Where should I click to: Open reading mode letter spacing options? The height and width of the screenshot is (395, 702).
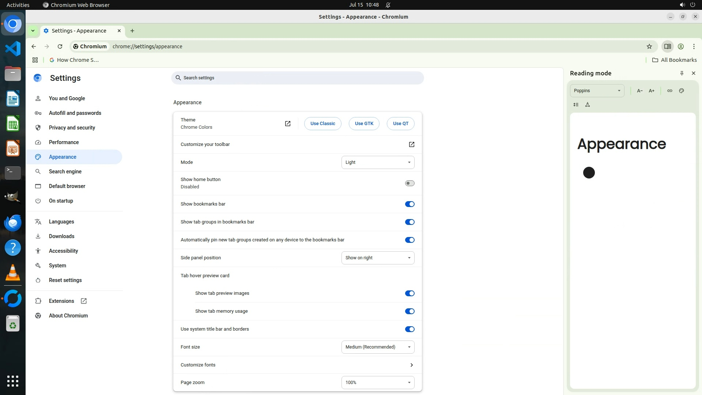588,105
